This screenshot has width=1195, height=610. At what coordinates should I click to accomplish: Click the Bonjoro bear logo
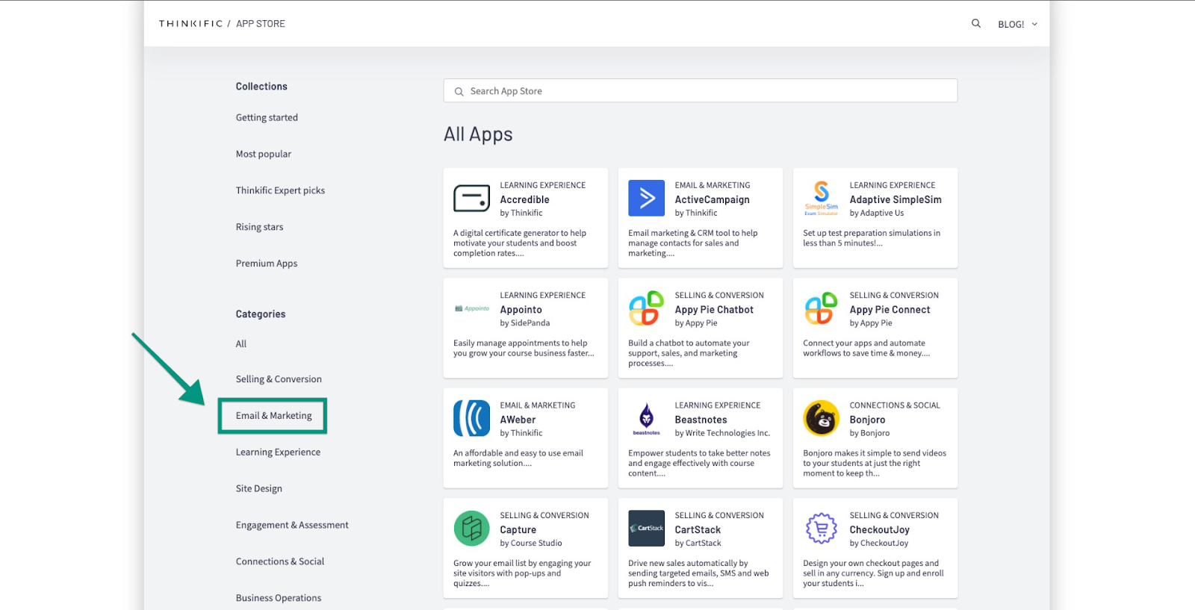pyautogui.click(x=821, y=418)
